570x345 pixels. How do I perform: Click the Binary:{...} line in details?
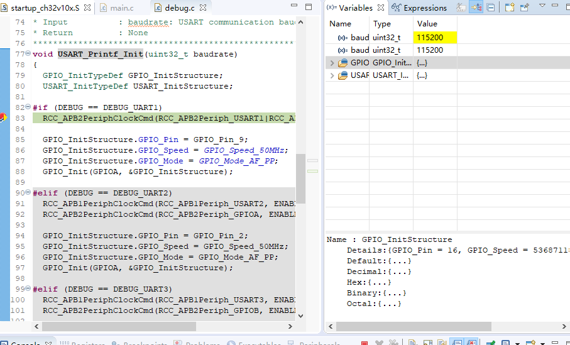coord(376,293)
